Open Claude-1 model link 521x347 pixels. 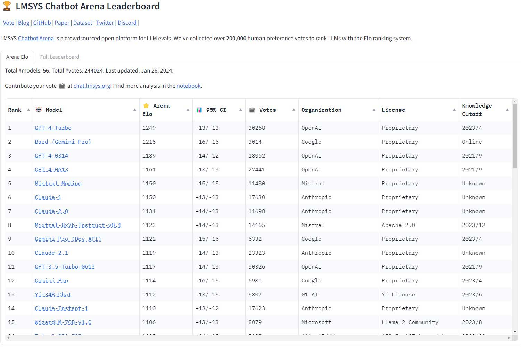click(48, 197)
